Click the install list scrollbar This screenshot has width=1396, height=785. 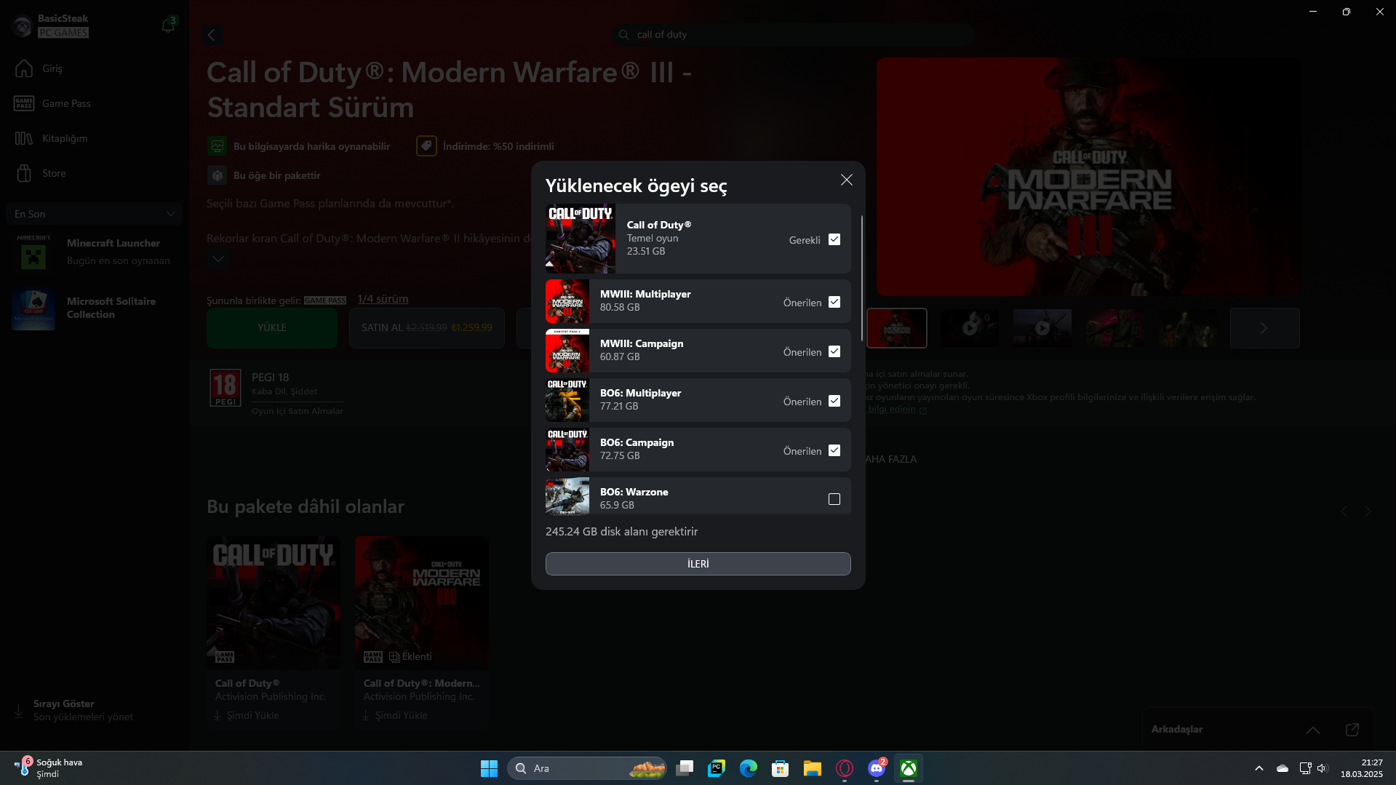(862, 278)
